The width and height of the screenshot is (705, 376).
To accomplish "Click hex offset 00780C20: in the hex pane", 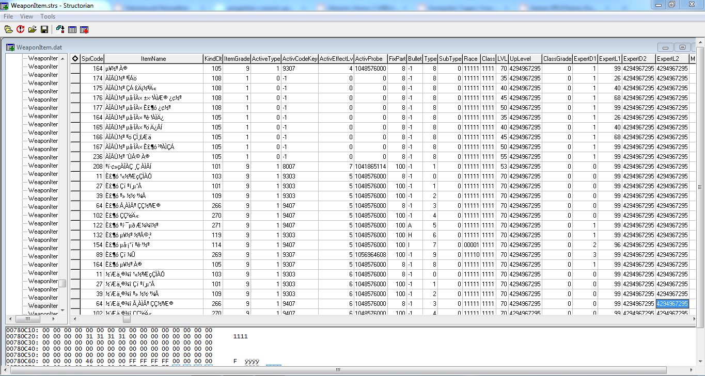I will click(x=22, y=336).
